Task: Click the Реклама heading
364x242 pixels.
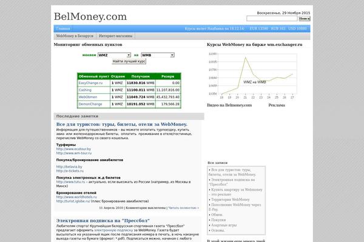Action: pyautogui.click(x=277, y=105)
